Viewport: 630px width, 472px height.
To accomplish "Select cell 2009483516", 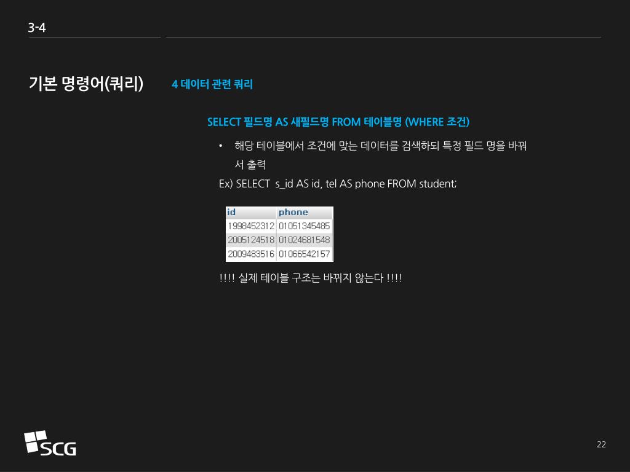I will (251, 254).
